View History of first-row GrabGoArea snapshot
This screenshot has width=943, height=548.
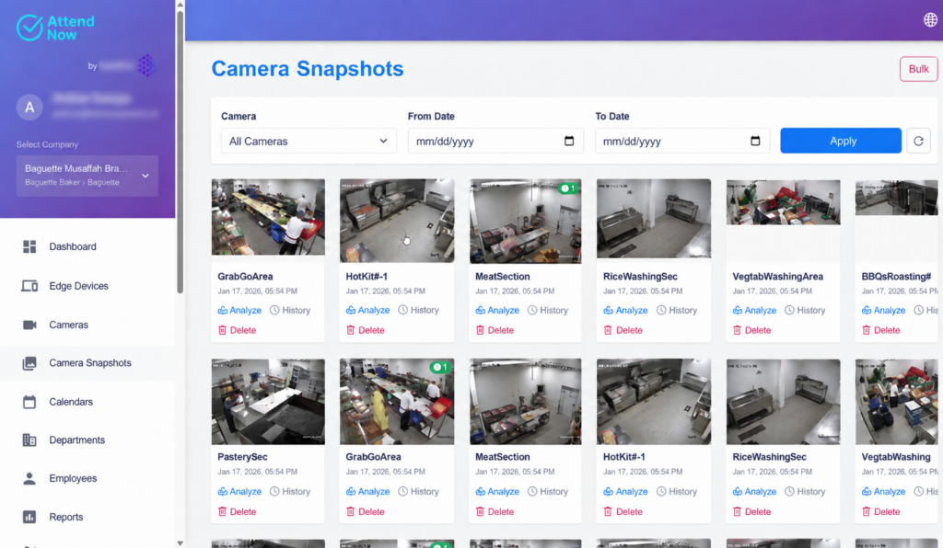point(290,310)
